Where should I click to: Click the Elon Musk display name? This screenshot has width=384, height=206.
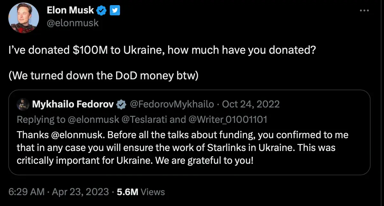pyautogui.click(x=70, y=10)
